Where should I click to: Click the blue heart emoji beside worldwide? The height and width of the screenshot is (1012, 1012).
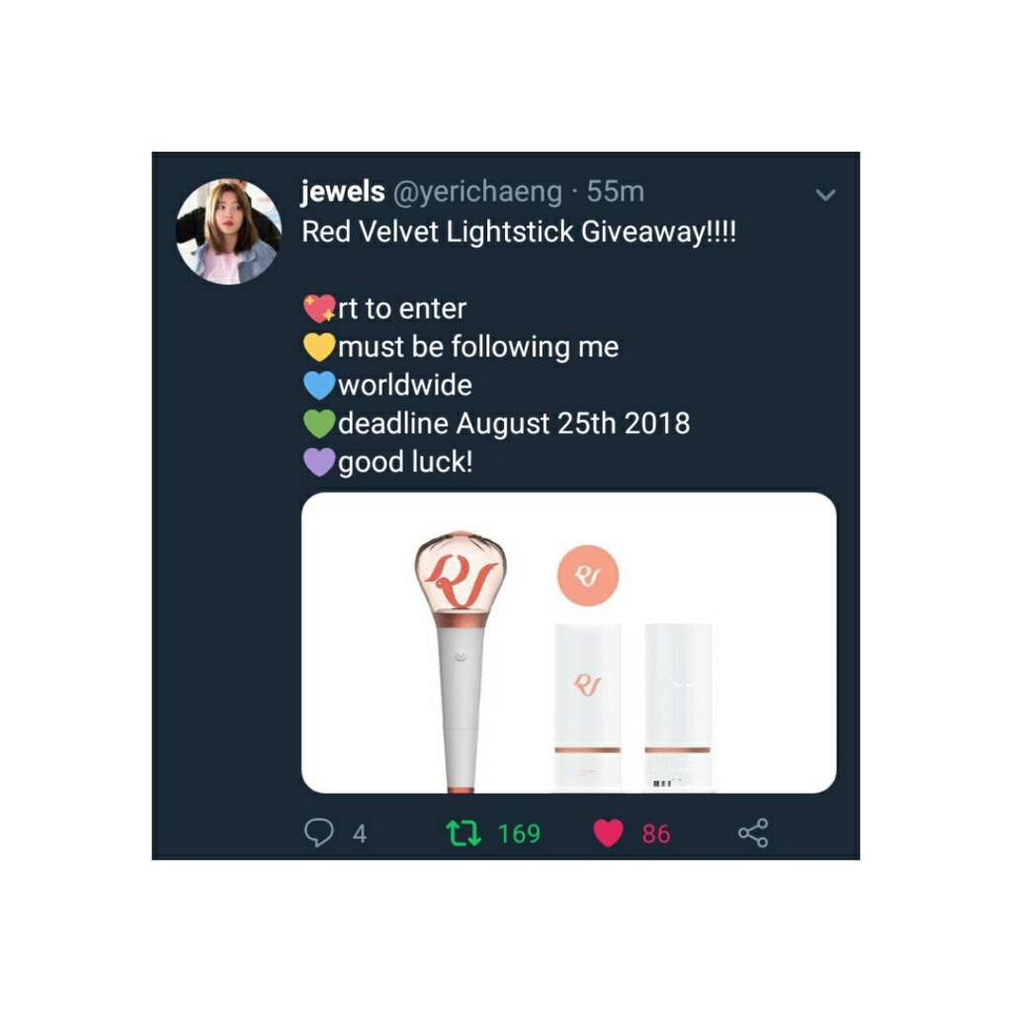point(319,385)
